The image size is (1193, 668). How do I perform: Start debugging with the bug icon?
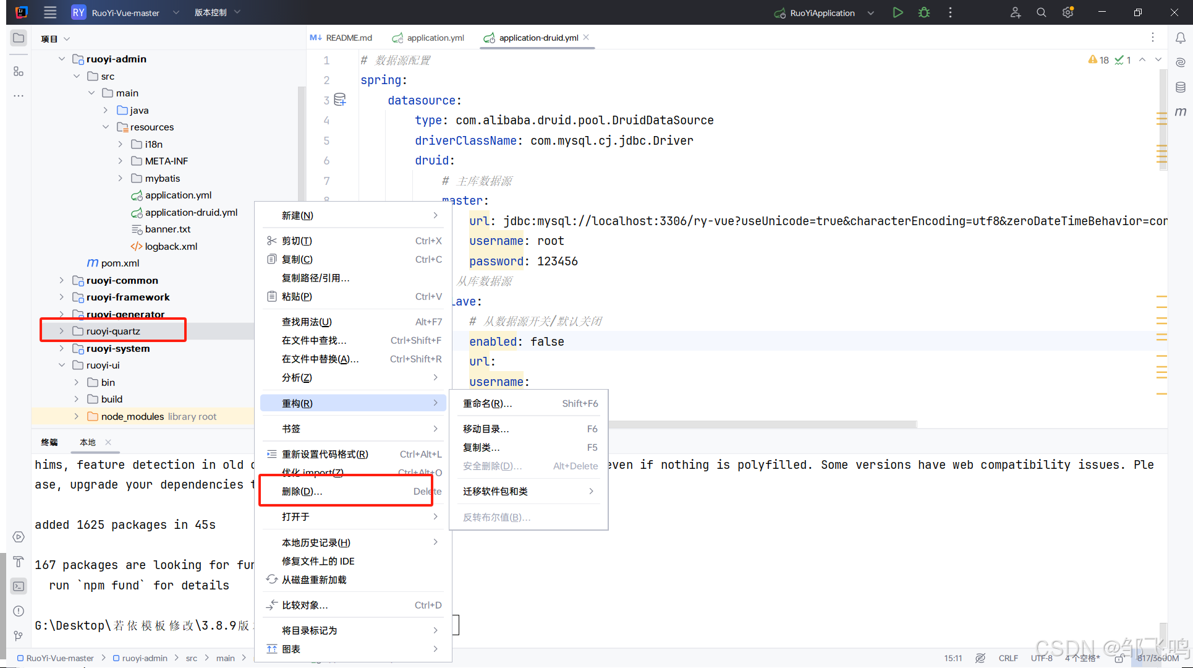[x=924, y=12]
